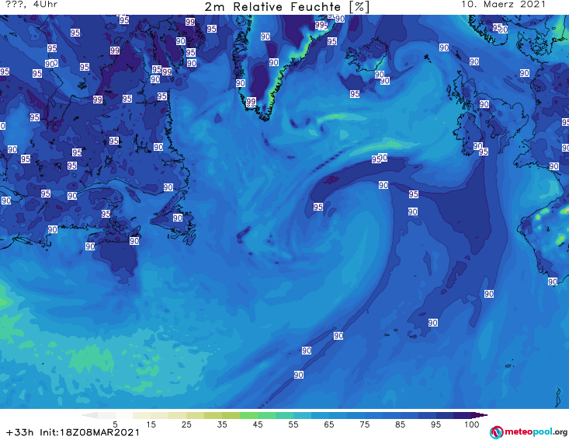The height and width of the screenshot is (440, 569).
Task: Click the 99 contour label at Greenland's southern tip
Action: [251, 102]
